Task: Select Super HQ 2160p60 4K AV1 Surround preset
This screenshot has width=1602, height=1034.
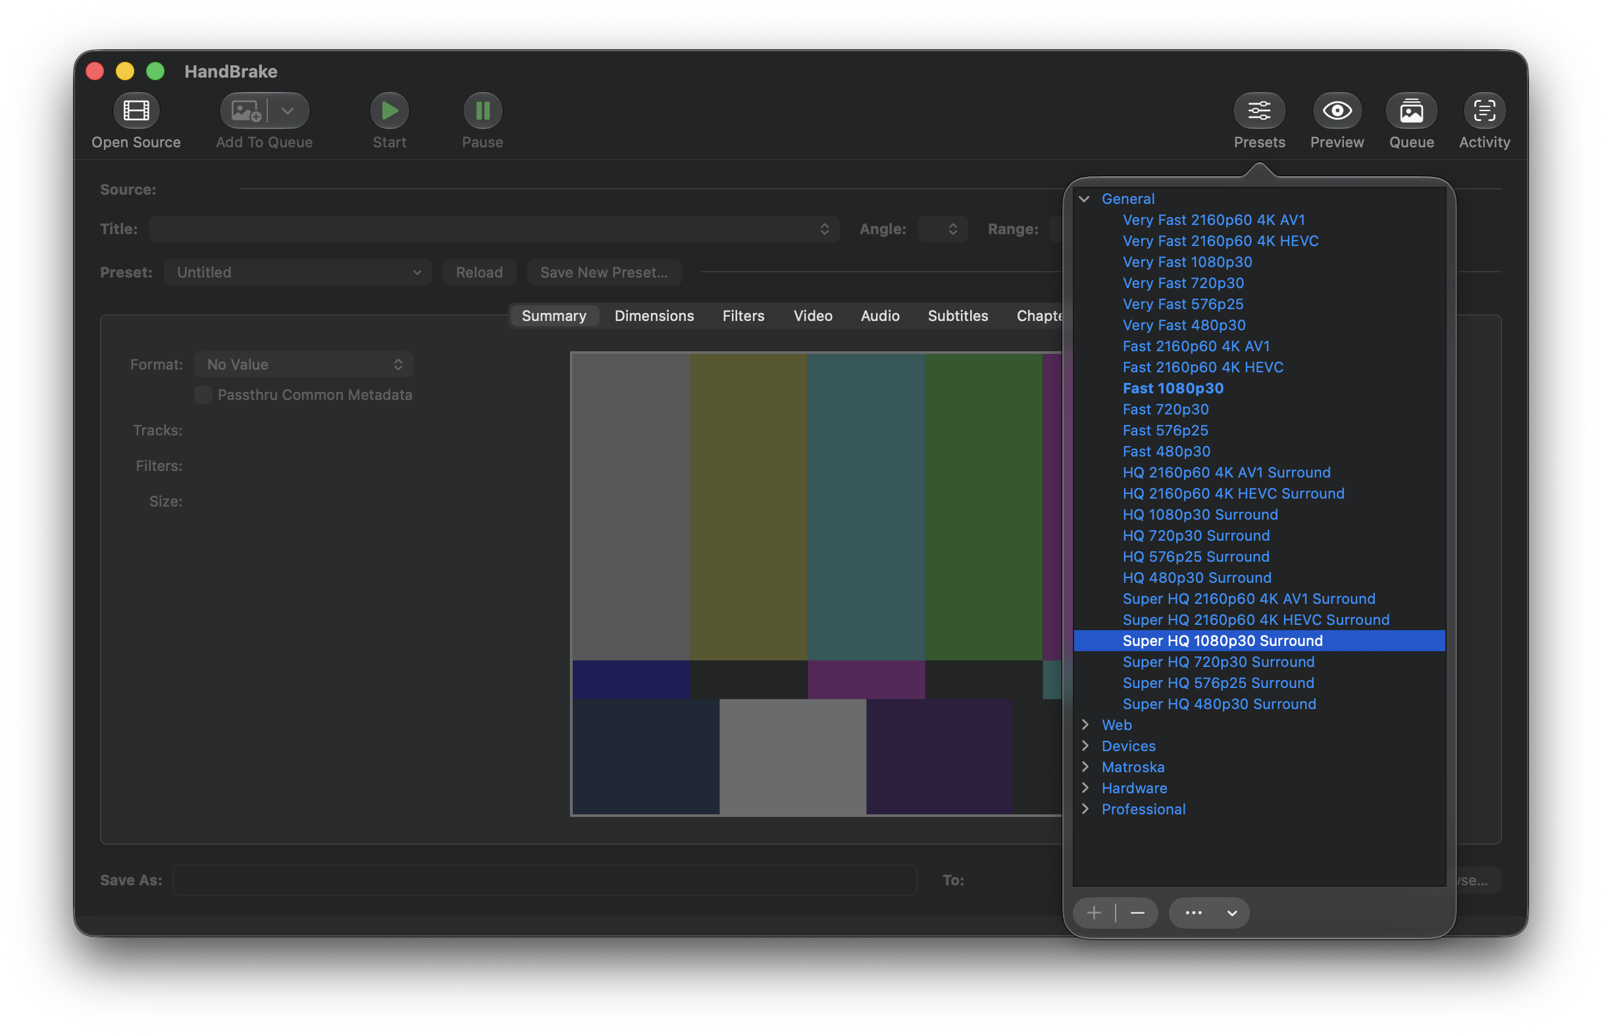Action: pyautogui.click(x=1259, y=599)
